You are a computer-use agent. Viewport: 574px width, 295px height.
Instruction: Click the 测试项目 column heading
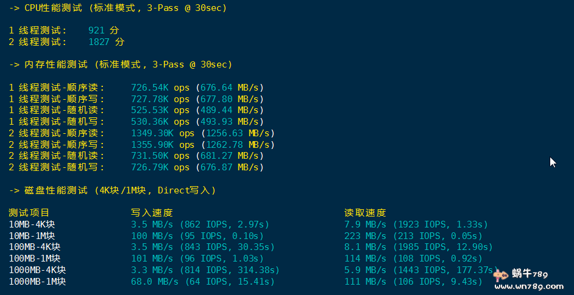point(29,213)
